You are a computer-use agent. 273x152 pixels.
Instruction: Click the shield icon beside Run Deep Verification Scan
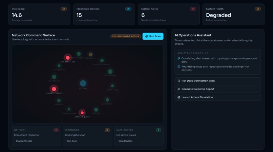(x=179, y=81)
